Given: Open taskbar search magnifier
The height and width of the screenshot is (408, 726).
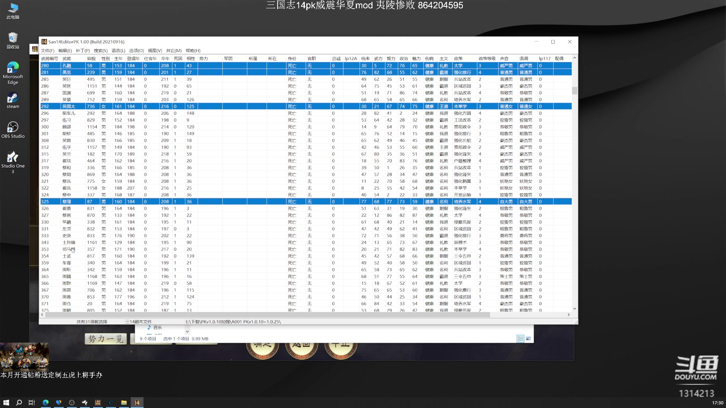Looking at the screenshot, I should pos(19,403).
